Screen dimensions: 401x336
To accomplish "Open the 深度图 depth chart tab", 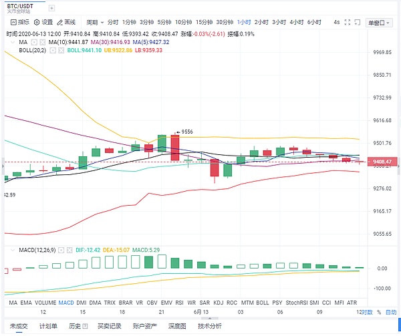I will click(x=176, y=327).
